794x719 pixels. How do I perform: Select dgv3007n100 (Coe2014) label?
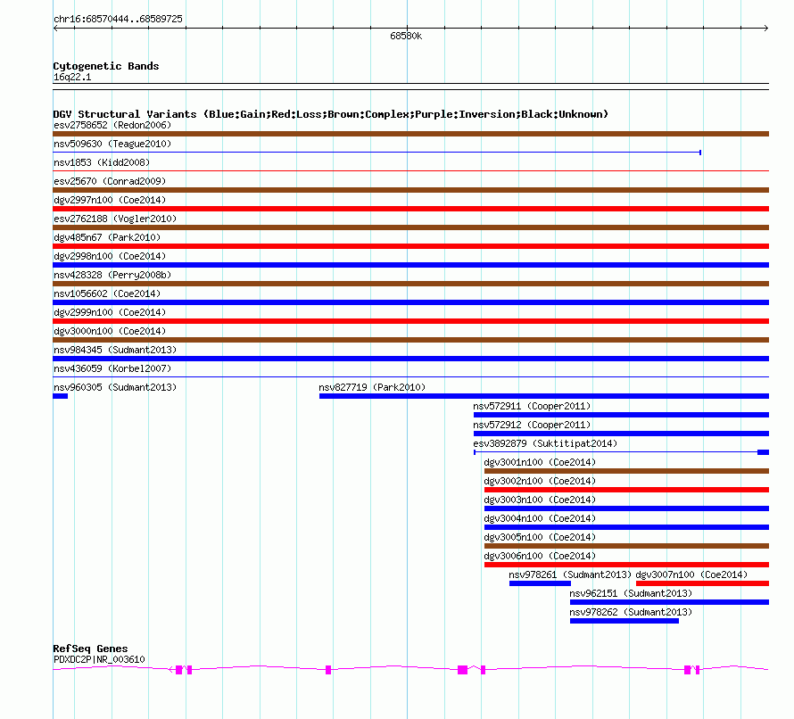click(x=691, y=574)
